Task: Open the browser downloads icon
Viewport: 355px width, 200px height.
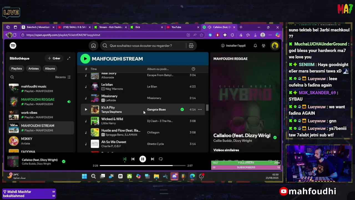Action: tap(255, 35)
